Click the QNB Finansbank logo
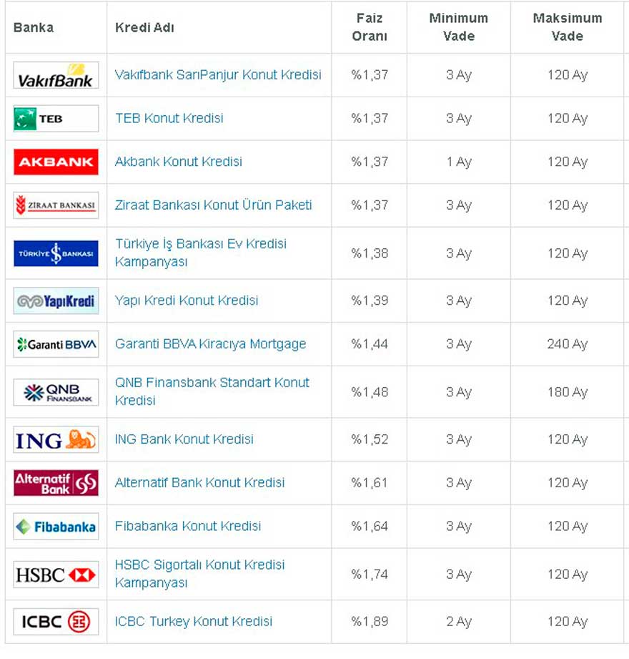 (x=56, y=393)
